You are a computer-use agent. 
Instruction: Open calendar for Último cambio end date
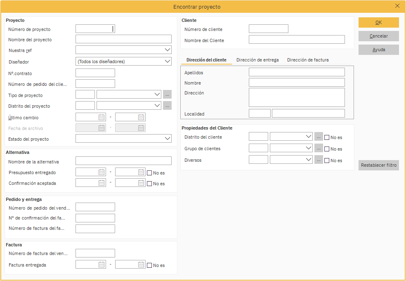click(x=141, y=117)
